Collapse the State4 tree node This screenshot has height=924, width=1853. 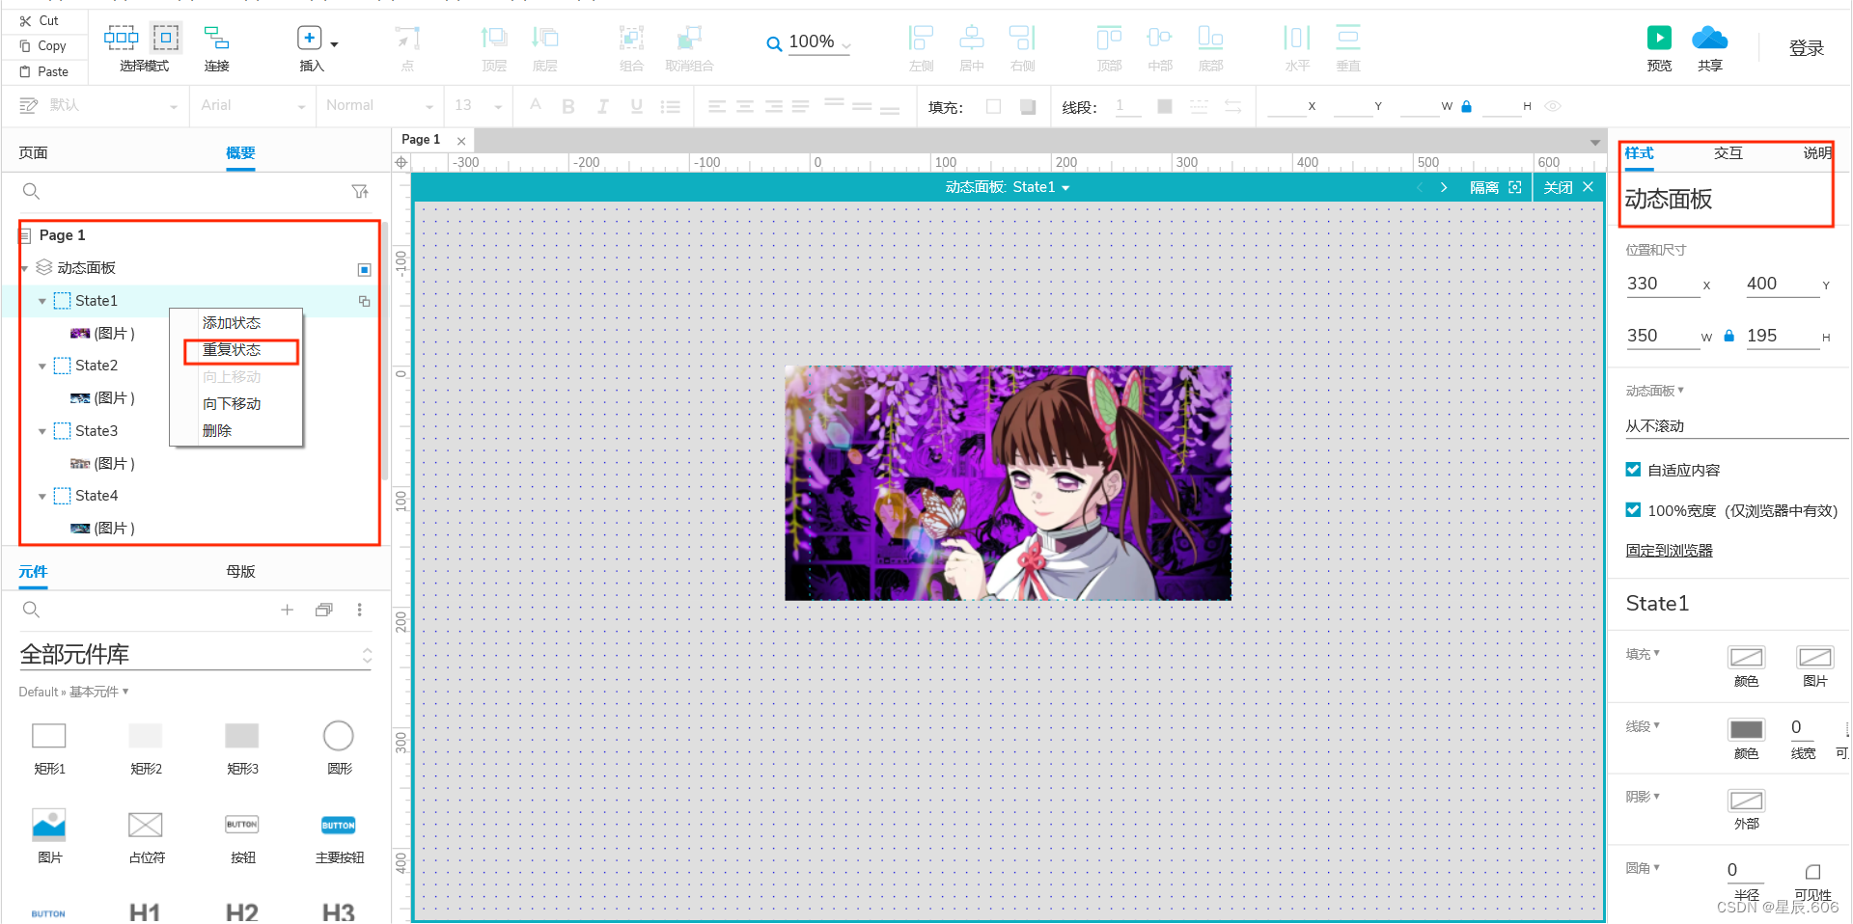pos(41,496)
